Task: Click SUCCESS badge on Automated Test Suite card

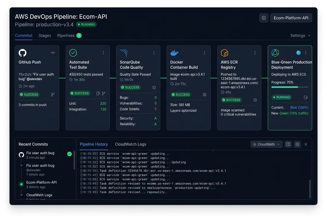Action: pos(79,93)
